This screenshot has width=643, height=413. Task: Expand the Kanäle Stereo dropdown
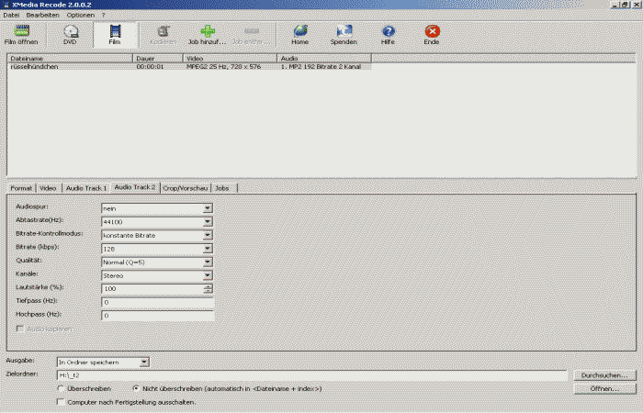208,275
